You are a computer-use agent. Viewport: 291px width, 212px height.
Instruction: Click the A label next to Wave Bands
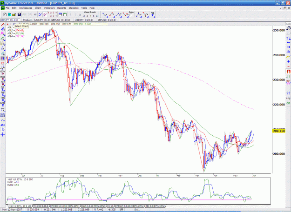coord(80,15)
